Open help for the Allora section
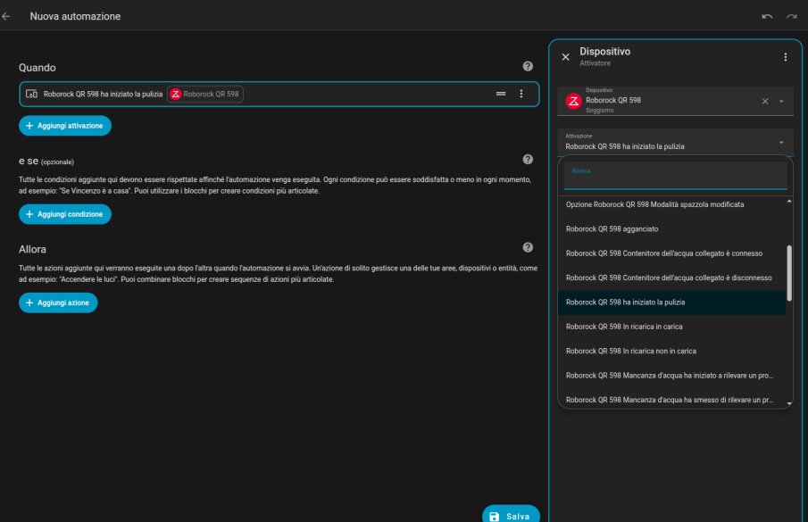The image size is (808, 522). click(x=528, y=248)
